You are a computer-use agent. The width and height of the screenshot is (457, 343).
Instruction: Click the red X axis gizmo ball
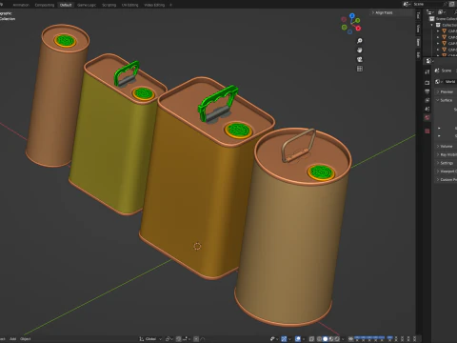(358, 29)
